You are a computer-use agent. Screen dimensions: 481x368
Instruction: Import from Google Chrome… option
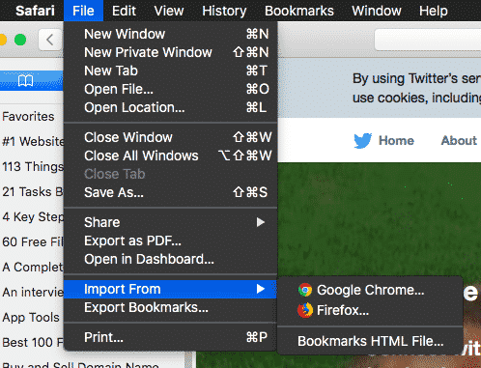coord(370,290)
